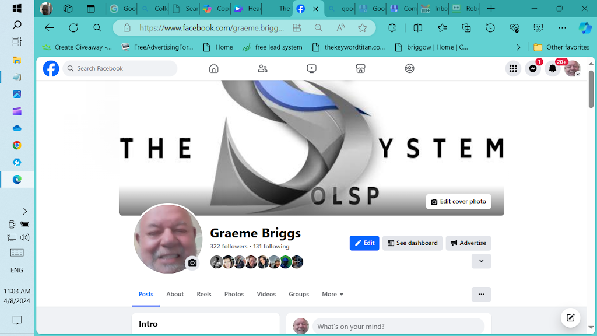Open the account profile picture menu

pyautogui.click(x=573, y=69)
